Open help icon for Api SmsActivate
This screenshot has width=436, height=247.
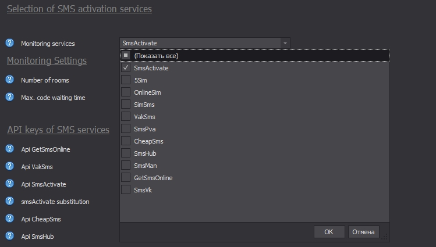9,184
